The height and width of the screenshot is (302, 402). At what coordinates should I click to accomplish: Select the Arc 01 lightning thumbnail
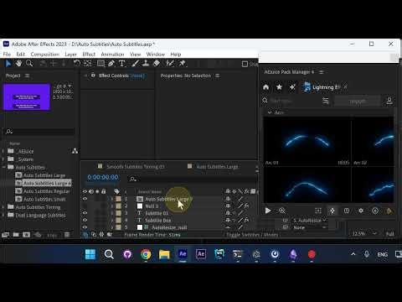coord(307,142)
